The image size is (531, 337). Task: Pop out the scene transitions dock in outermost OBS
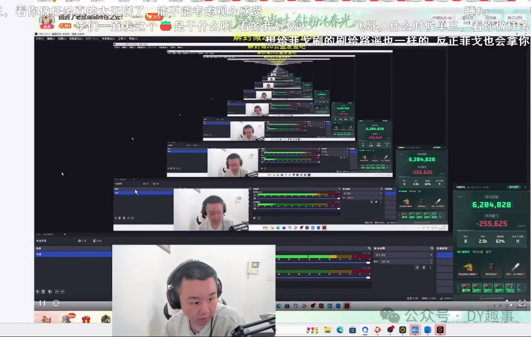432,249
